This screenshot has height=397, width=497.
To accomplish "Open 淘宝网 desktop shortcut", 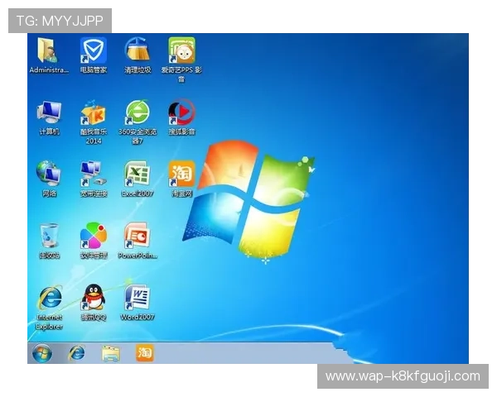I will [x=181, y=174].
